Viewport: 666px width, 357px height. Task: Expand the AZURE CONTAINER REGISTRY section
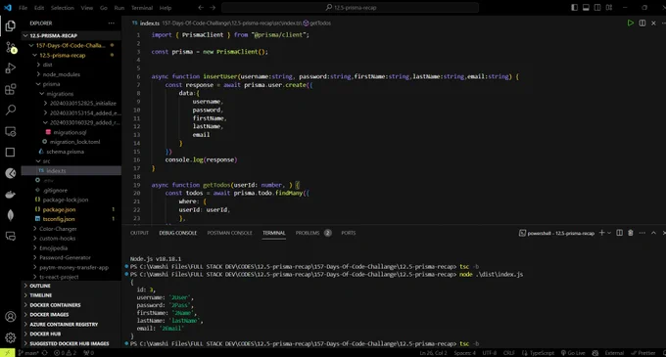click(x=71, y=325)
